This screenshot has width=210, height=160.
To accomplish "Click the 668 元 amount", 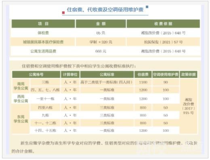I will [x=101, y=51].
